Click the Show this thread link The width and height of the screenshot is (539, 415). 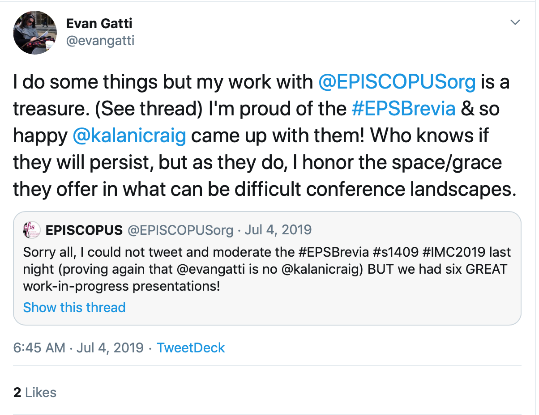click(x=74, y=308)
